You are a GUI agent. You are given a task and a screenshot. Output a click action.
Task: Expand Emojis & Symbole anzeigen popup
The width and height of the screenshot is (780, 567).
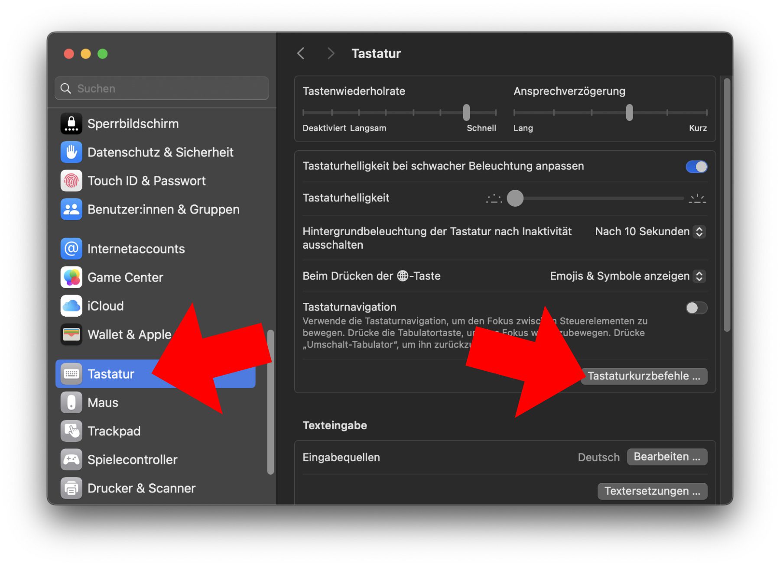pos(627,276)
